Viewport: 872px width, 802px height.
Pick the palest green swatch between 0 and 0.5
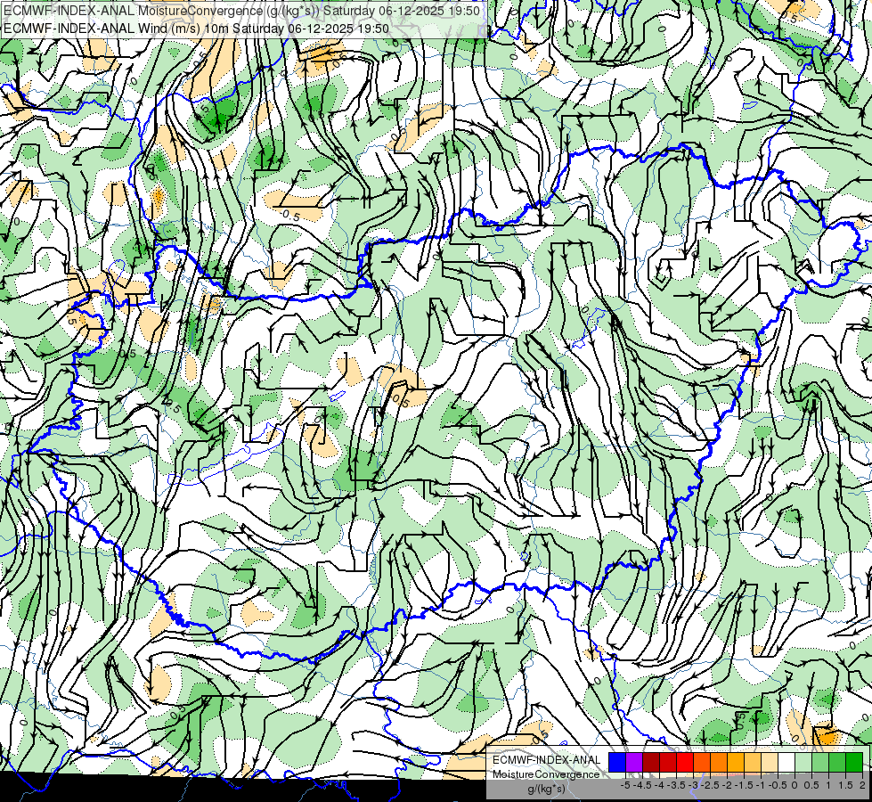tap(803, 762)
